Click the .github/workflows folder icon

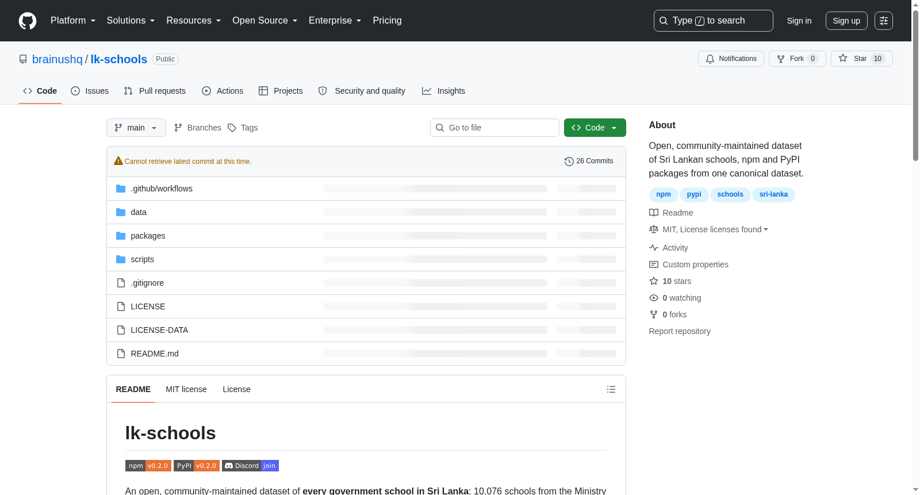[x=121, y=189]
